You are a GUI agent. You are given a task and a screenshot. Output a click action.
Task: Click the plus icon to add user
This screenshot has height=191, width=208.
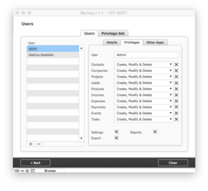(31, 144)
